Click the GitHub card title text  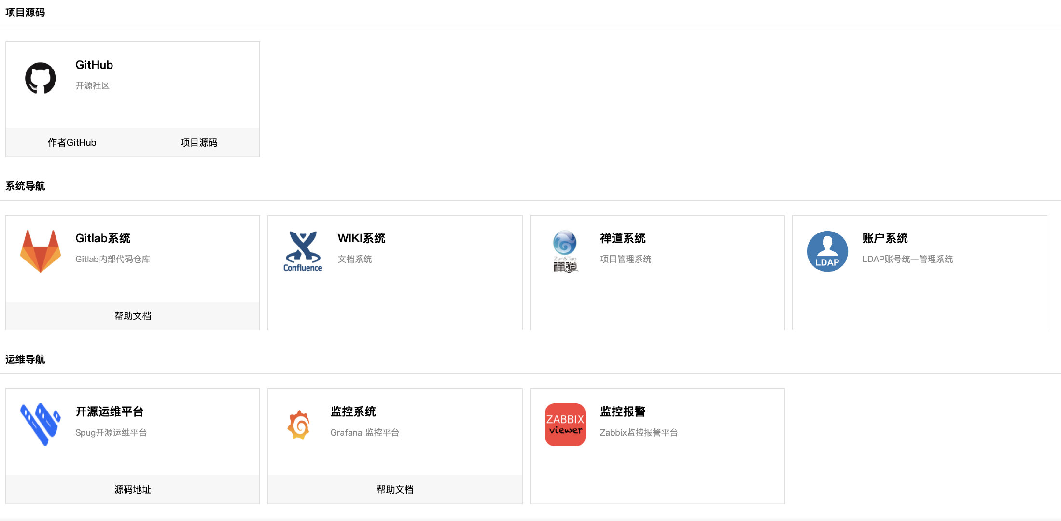pyautogui.click(x=94, y=65)
